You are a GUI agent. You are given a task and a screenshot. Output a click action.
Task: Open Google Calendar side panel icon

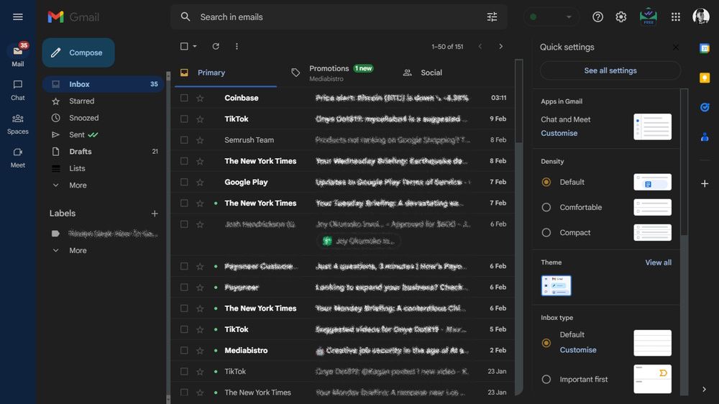coord(705,48)
